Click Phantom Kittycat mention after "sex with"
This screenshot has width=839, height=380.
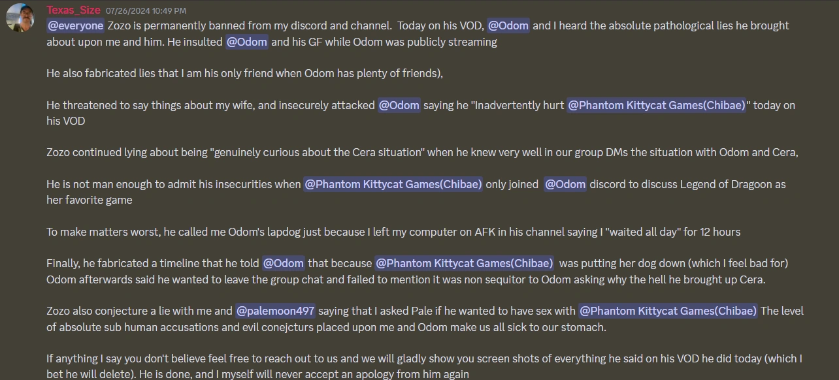coord(668,311)
